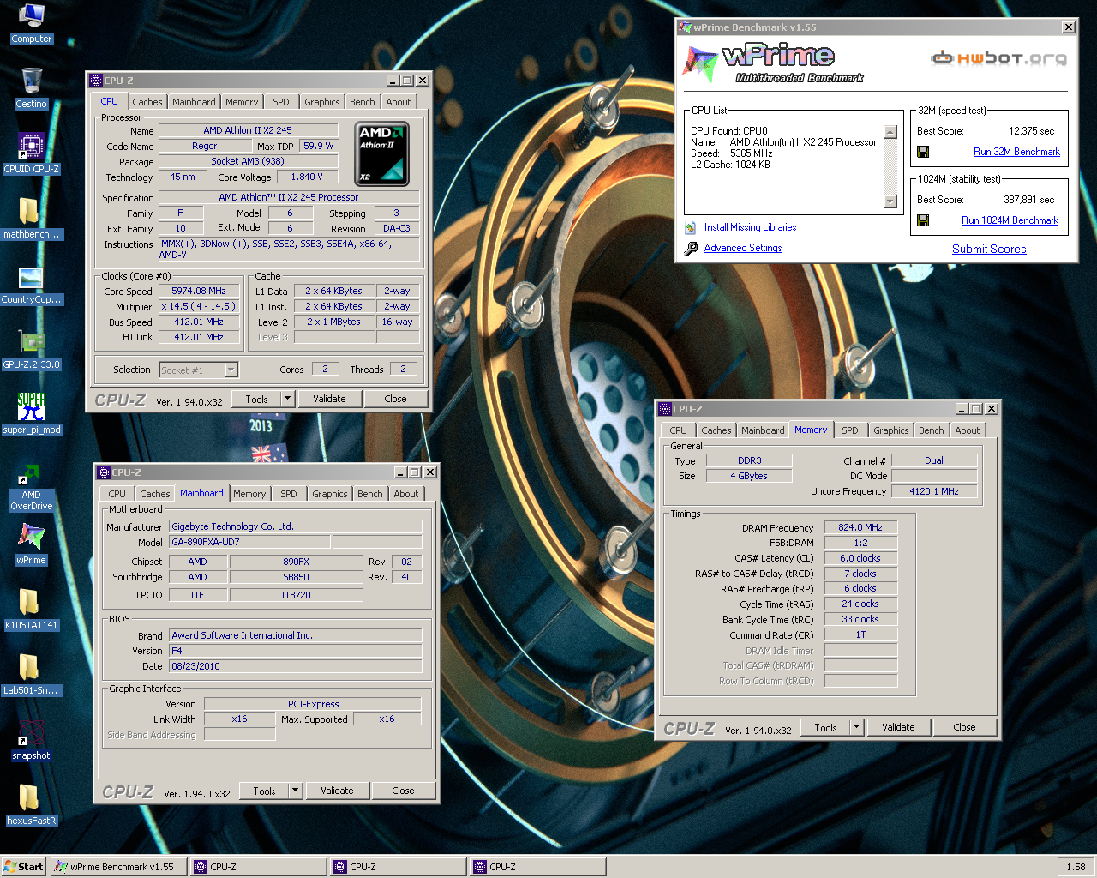The height and width of the screenshot is (878, 1097).
Task: Switch to wPrime Benchmark v1.55 taskbar item
Action: tap(119, 867)
